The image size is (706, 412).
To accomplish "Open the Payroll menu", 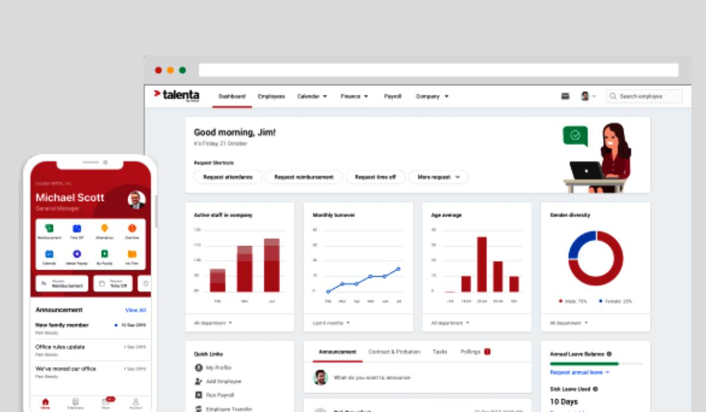I will point(392,96).
